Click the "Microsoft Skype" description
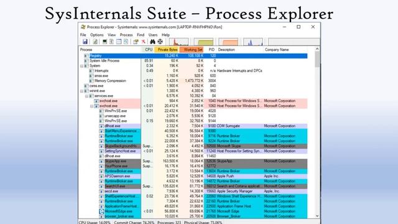398x224 pixels. tap(229, 146)
